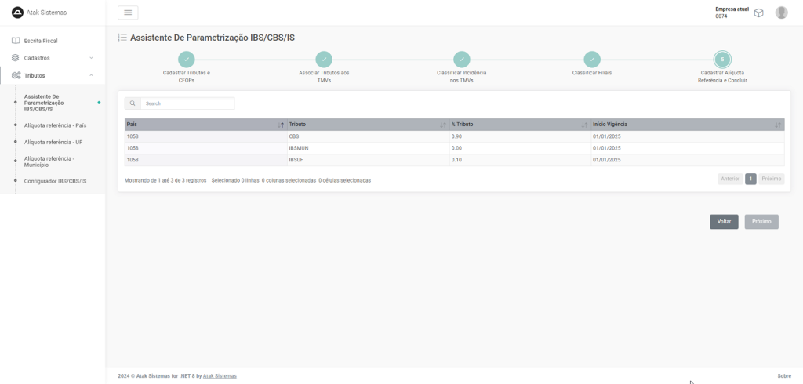Click the Escrita Fiscal book icon
The image size is (803, 384).
point(16,41)
